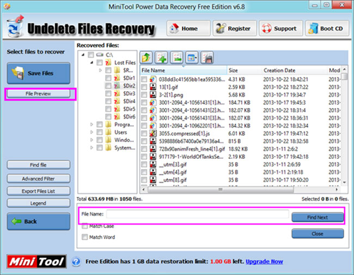354x275 pixels.
Task: Click the C:\ drive icon in tree
Action: pyautogui.click(x=100, y=55)
